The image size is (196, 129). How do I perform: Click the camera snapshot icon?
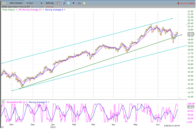click(x=79, y=3)
